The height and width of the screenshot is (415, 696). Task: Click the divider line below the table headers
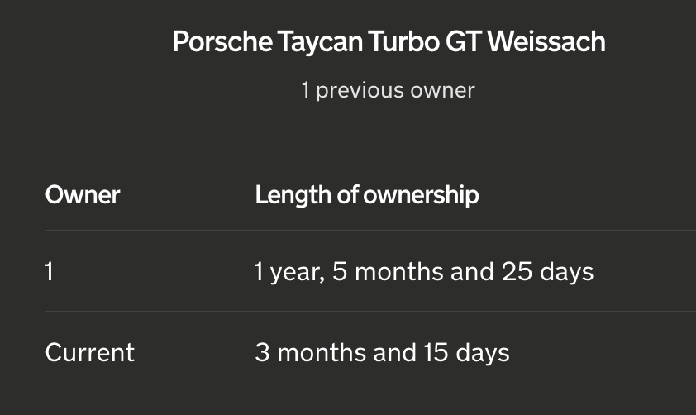pos(370,231)
